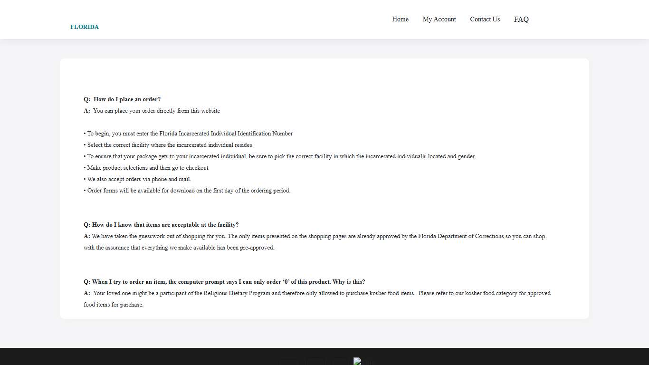
Task: Go to the Home page
Action: tap(400, 19)
